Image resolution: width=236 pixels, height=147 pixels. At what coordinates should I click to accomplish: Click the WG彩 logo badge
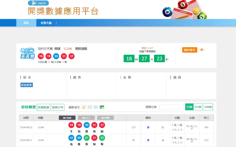point(38,3)
